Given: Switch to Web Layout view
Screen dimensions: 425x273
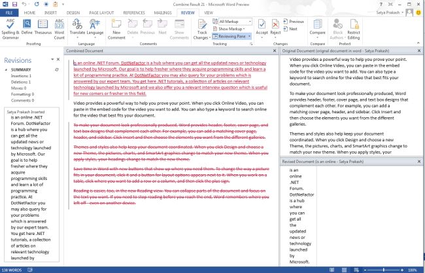Looking at the screenshot, I should pyautogui.click(x=356, y=270).
